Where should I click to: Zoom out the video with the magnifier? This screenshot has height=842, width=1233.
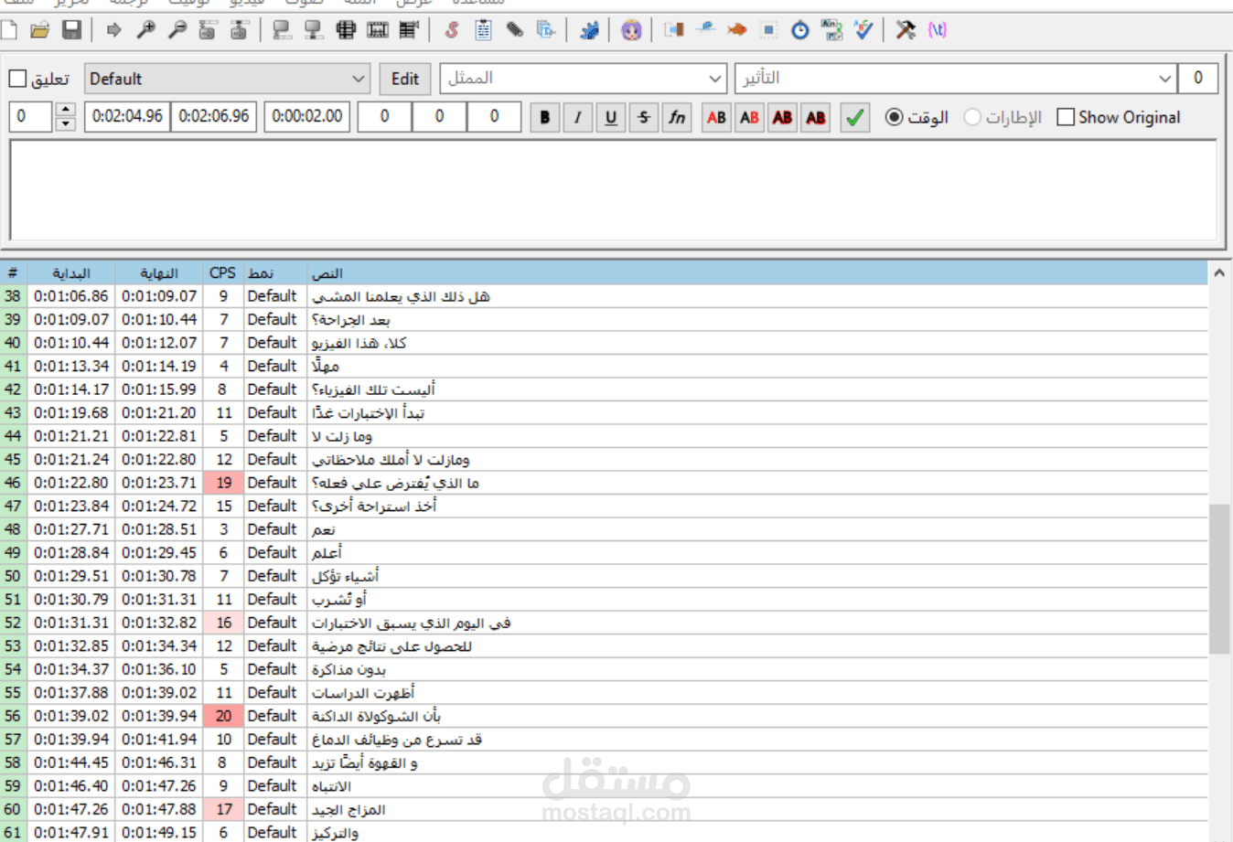[177, 30]
